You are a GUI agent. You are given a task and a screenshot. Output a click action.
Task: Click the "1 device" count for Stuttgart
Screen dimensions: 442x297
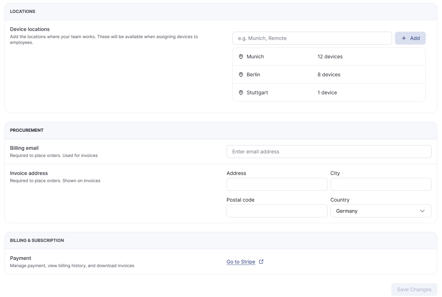click(327, 93)
